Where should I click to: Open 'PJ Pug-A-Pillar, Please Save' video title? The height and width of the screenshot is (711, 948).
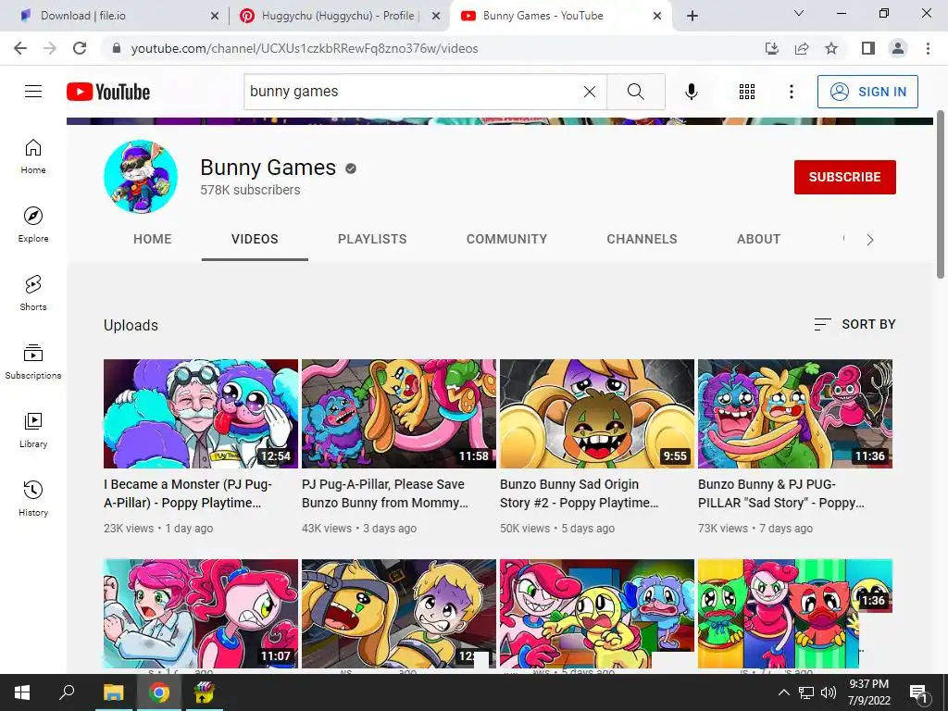point(385,493)
